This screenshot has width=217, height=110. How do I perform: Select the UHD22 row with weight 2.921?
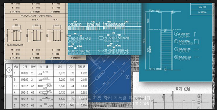[x=50, y=80]
